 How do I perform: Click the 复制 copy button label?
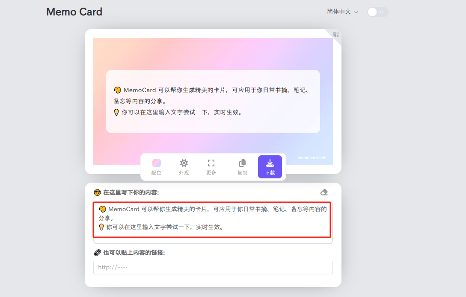(x=242, y=172)
